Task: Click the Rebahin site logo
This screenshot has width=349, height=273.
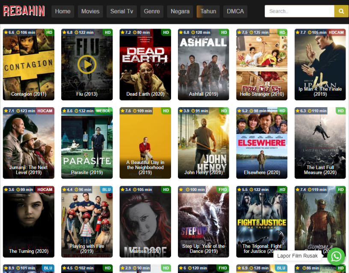Action: (24, 11)
